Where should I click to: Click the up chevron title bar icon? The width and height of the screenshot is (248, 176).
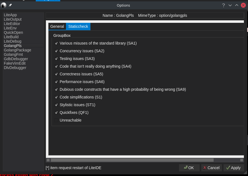click(x=237, y=5)
